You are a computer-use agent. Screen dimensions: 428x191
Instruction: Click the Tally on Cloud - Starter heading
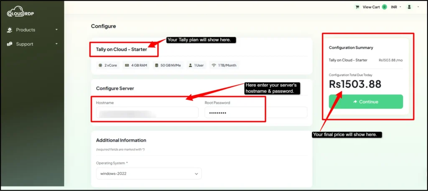122,50
